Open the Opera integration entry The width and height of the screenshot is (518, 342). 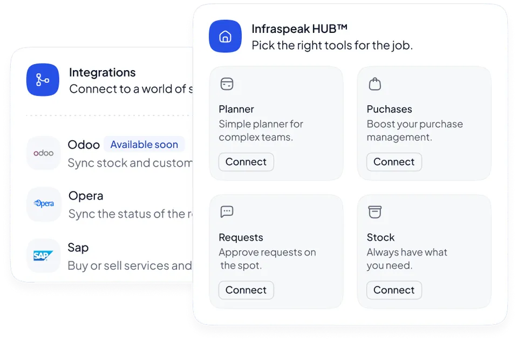tap(86, 196)
